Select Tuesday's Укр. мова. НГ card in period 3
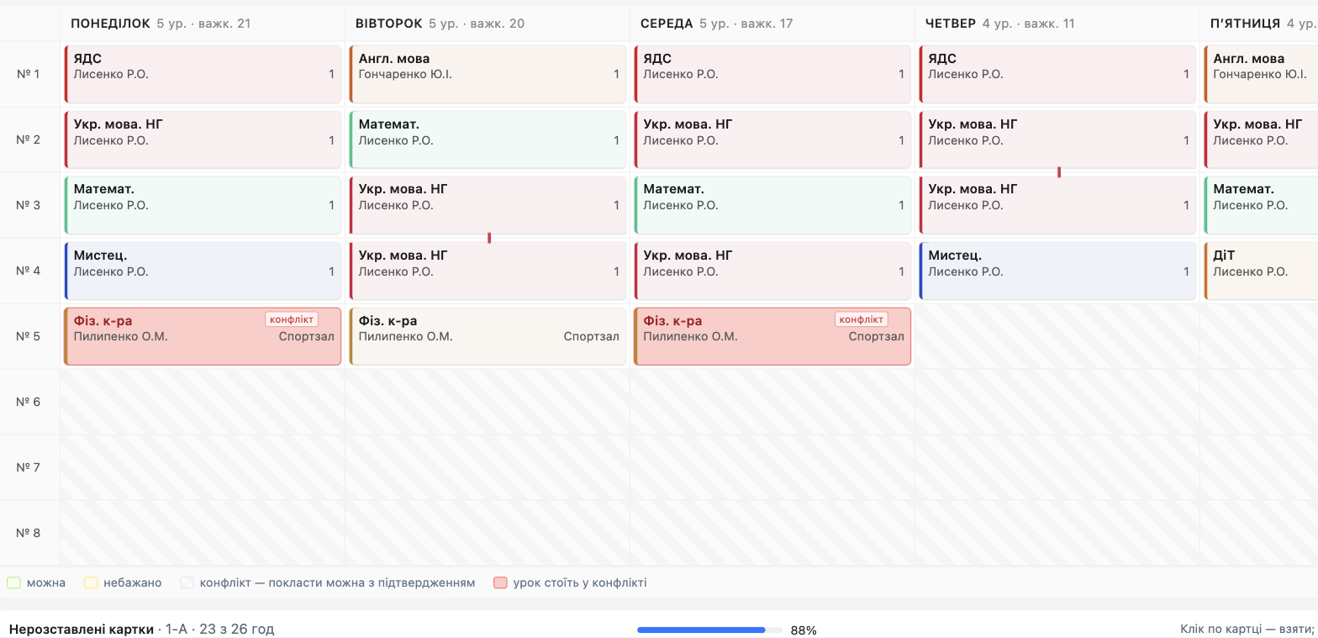 (488, 205)
